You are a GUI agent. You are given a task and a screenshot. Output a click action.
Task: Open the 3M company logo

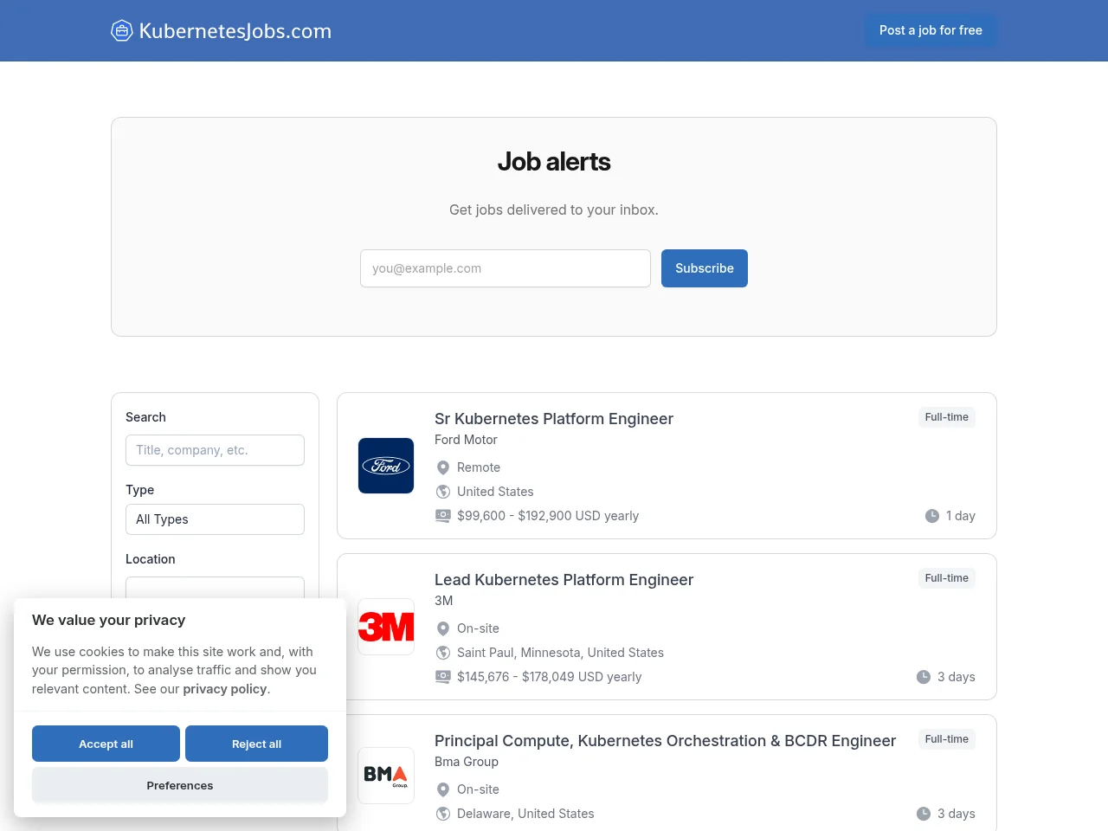tap(386, 627)
